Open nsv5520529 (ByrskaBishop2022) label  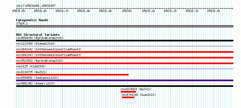[x=40, y=61]
